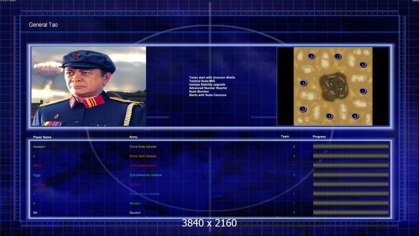Click start position marker 7 on map
The height and width of the screenshot is (236, 419).
338,56
